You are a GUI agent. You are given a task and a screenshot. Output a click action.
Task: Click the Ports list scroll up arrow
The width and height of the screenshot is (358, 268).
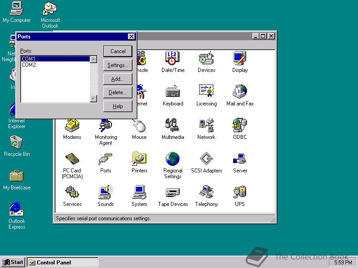(94, 59)
